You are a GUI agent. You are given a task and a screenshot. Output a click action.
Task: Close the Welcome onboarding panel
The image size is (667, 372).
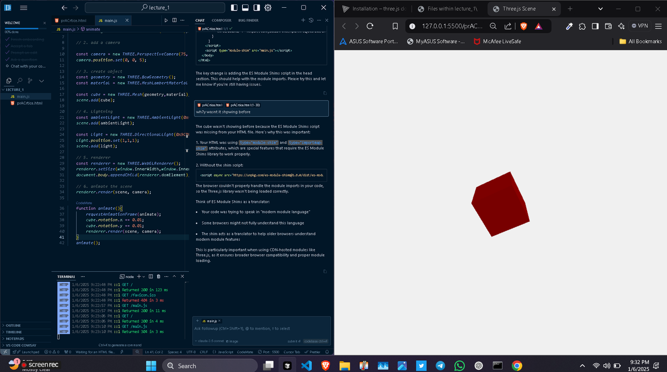click(x=45, y=23)
